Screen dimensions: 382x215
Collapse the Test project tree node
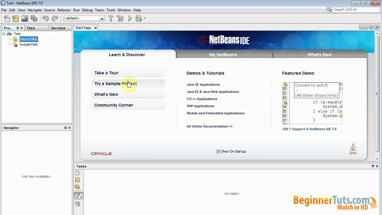click(4, 34)
